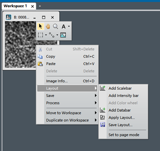Open Image Info from context menu
The width and height of the screenshot is (160, 151).
tap(67, 81)
